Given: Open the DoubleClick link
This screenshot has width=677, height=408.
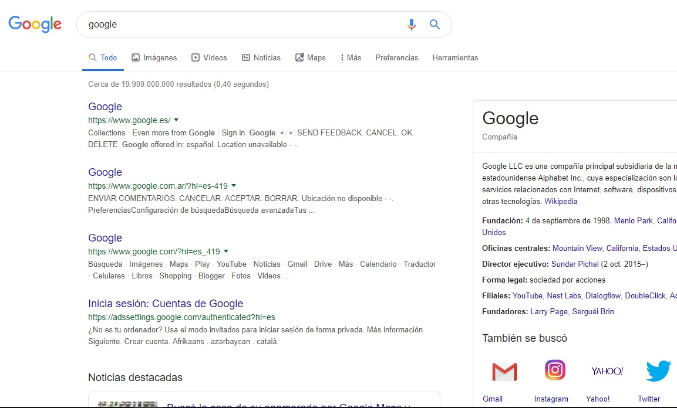Looking at the screenshot, I should (x=645, y=295).
